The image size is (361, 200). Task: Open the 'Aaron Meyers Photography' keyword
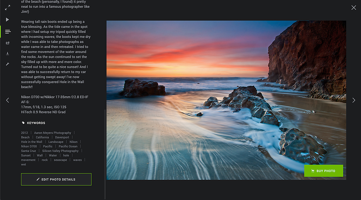coord(53,133)
